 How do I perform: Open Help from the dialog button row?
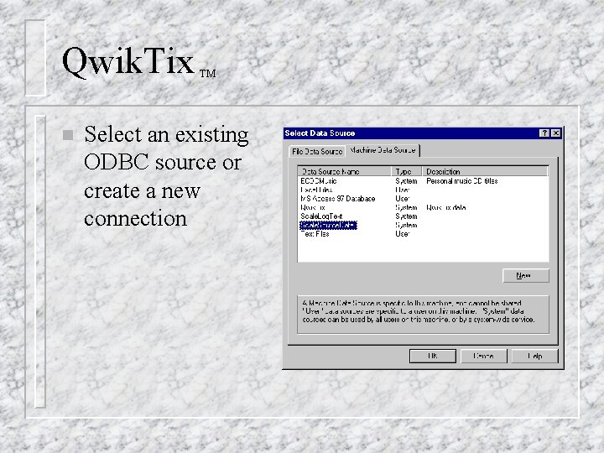pos(534,356)
